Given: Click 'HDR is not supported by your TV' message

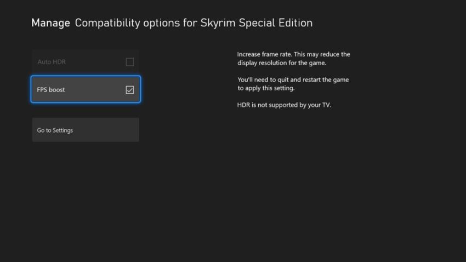Looking at the screenshot, I should click(x=284, y=105).
